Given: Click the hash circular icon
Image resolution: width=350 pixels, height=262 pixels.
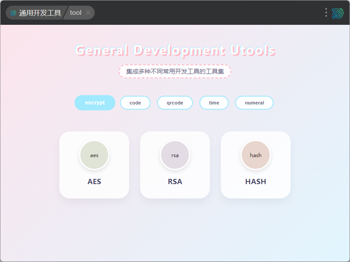Looking at the screenshot, I should 256,155.
